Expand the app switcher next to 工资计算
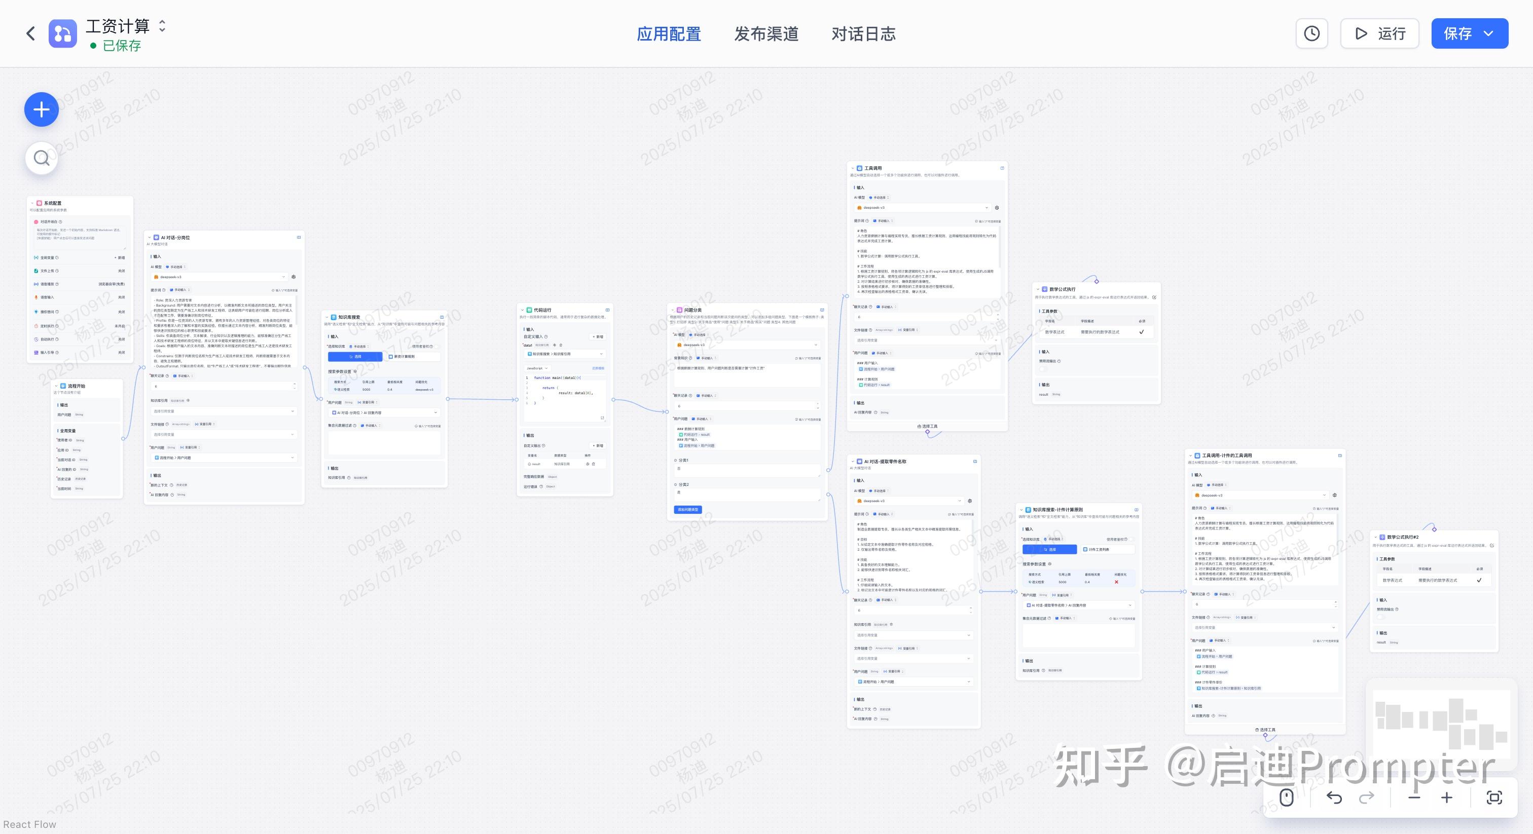1533x834 pixels. coord(162,25)
